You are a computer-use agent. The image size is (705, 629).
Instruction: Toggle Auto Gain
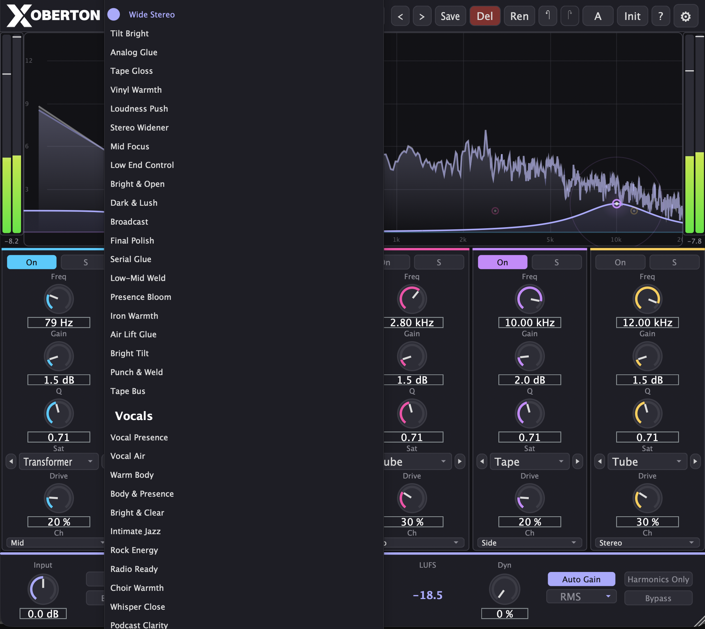[582, 579]
